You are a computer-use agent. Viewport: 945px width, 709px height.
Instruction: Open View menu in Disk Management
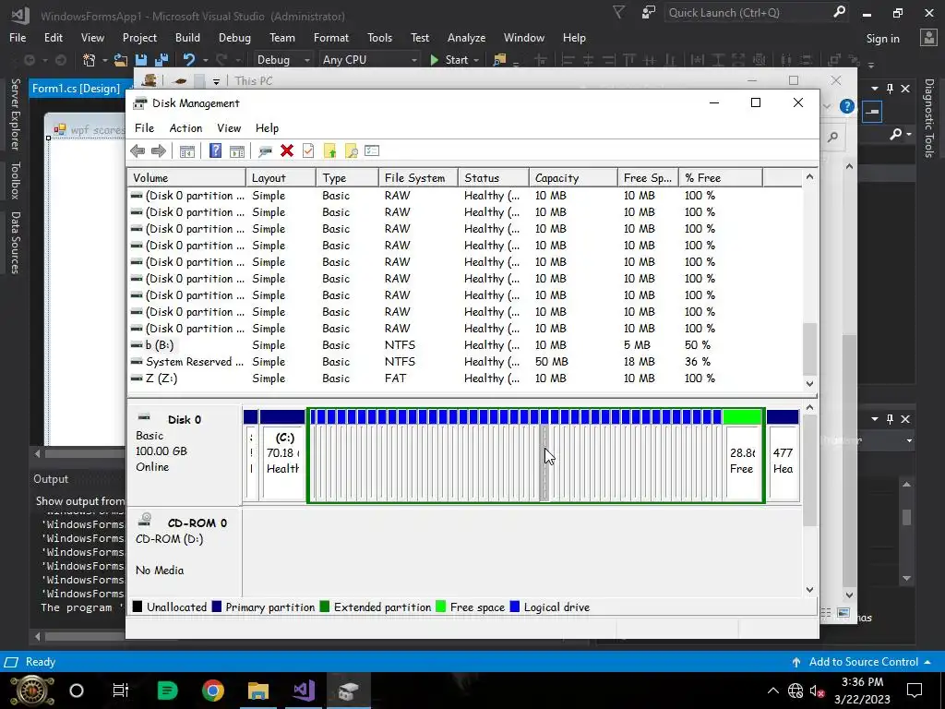click(x=229, y=127)
